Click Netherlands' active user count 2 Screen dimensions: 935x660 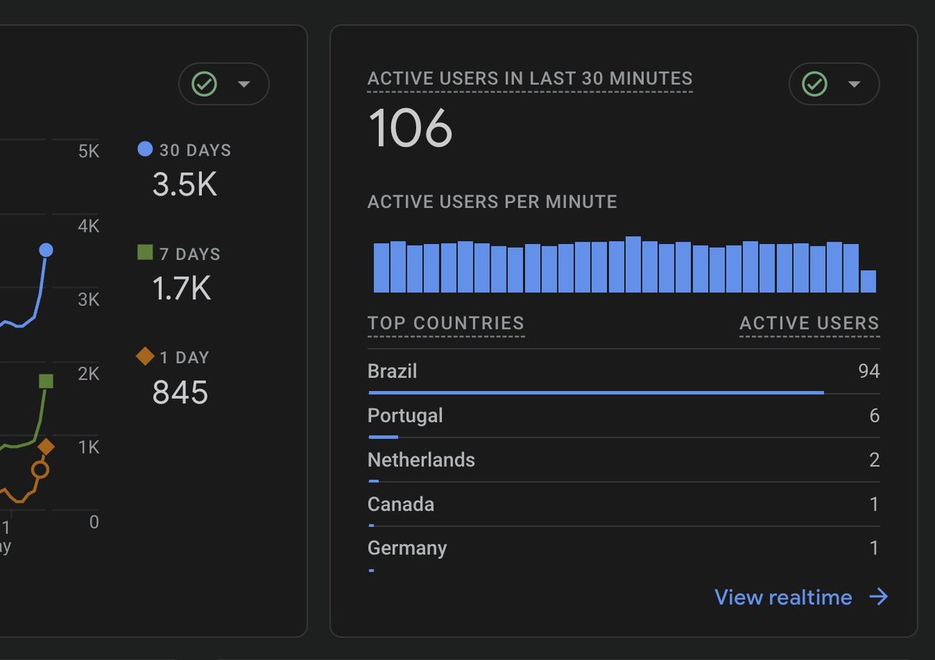[x=874, y=461]
